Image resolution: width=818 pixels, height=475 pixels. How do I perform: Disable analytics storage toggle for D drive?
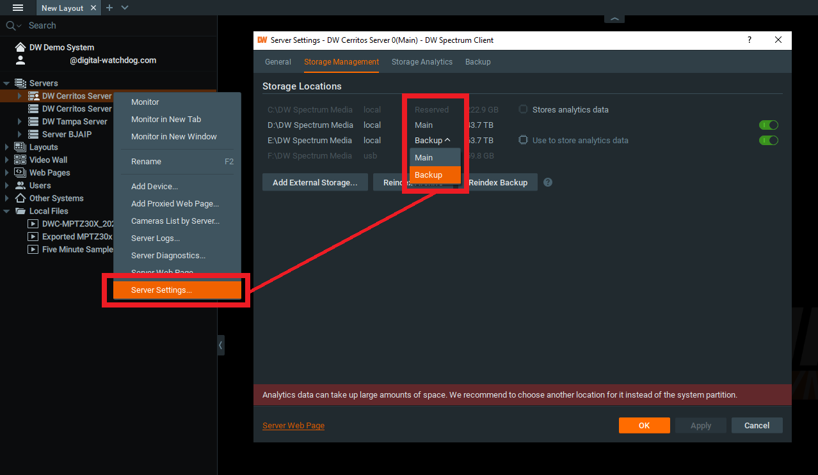pos(768,125)
